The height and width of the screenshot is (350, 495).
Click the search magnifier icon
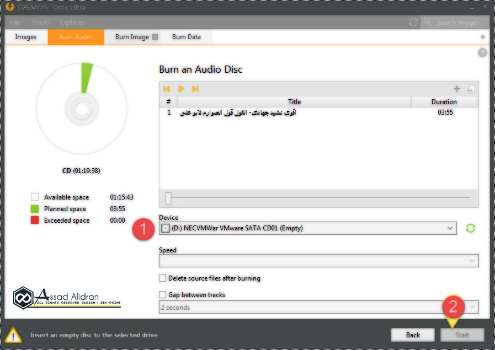point(428,22)
